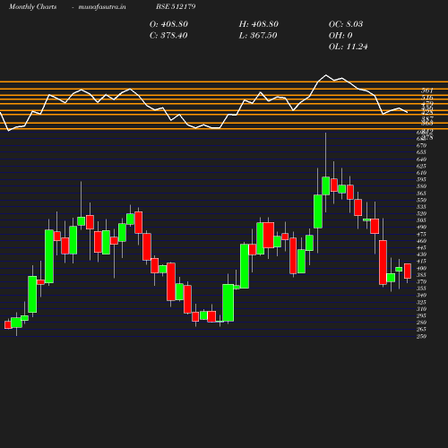Click the 280 price axis label

421,323
